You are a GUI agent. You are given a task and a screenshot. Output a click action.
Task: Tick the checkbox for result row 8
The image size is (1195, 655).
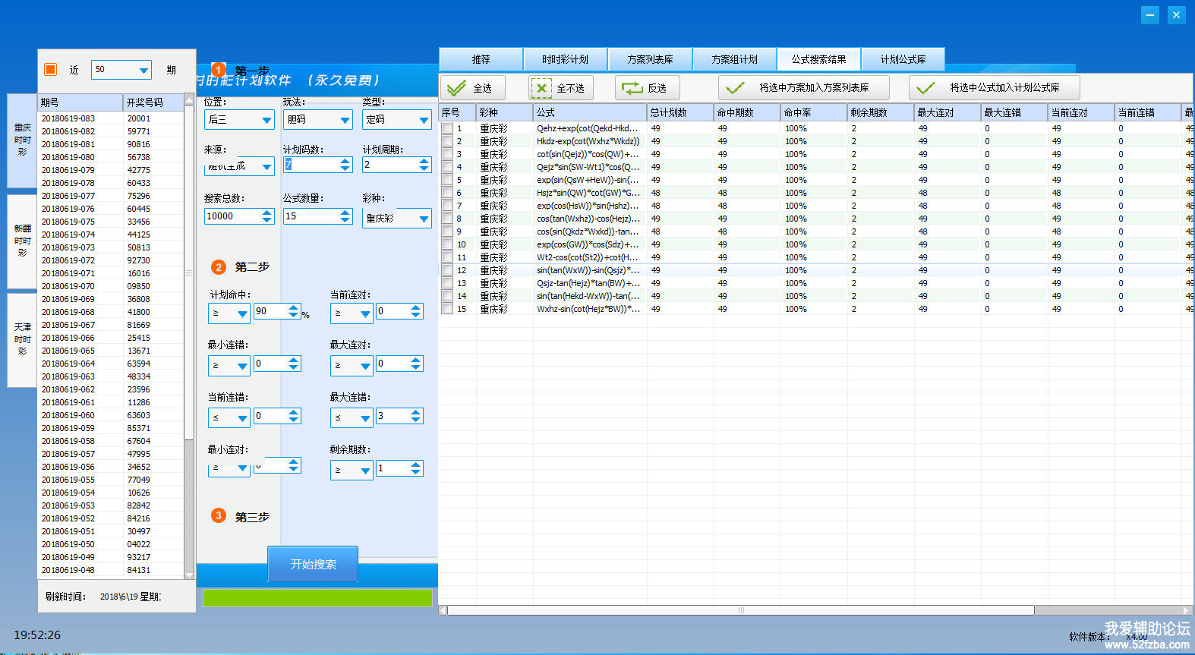[448, 219]
